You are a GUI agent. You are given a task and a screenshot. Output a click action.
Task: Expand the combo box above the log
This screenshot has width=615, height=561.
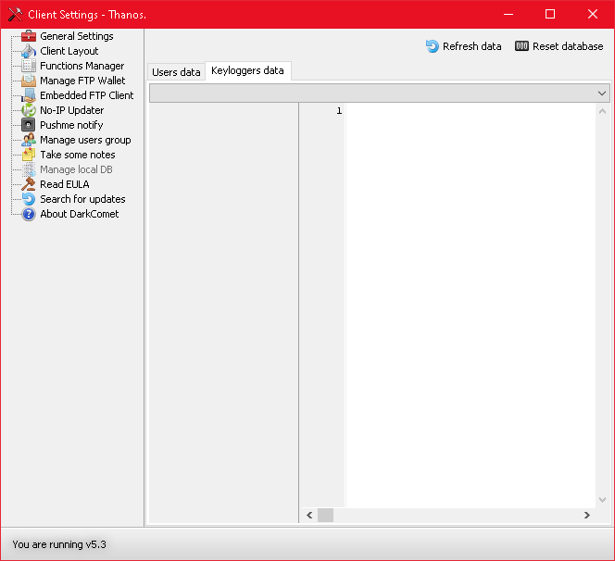tap(602, 93)
